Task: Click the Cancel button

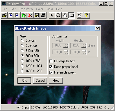Action: coord(40,81)
